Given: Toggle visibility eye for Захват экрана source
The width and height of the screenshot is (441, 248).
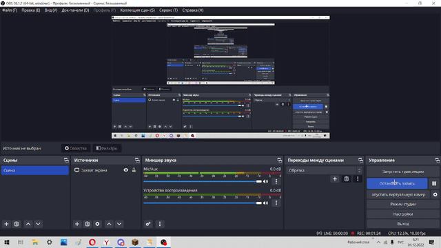Looking at the screenshot, I should click(125, 170).
